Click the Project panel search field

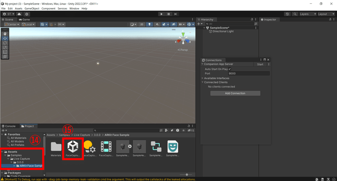click(x=126, y=130)
